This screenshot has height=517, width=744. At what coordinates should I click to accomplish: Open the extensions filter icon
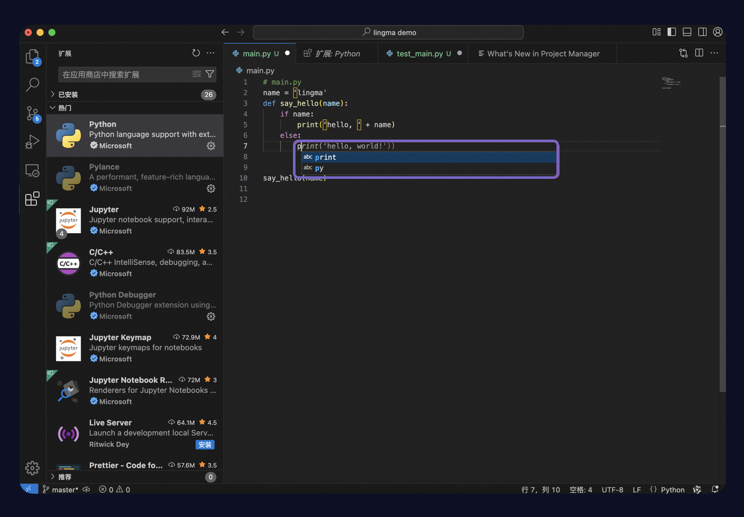(209, 74)
